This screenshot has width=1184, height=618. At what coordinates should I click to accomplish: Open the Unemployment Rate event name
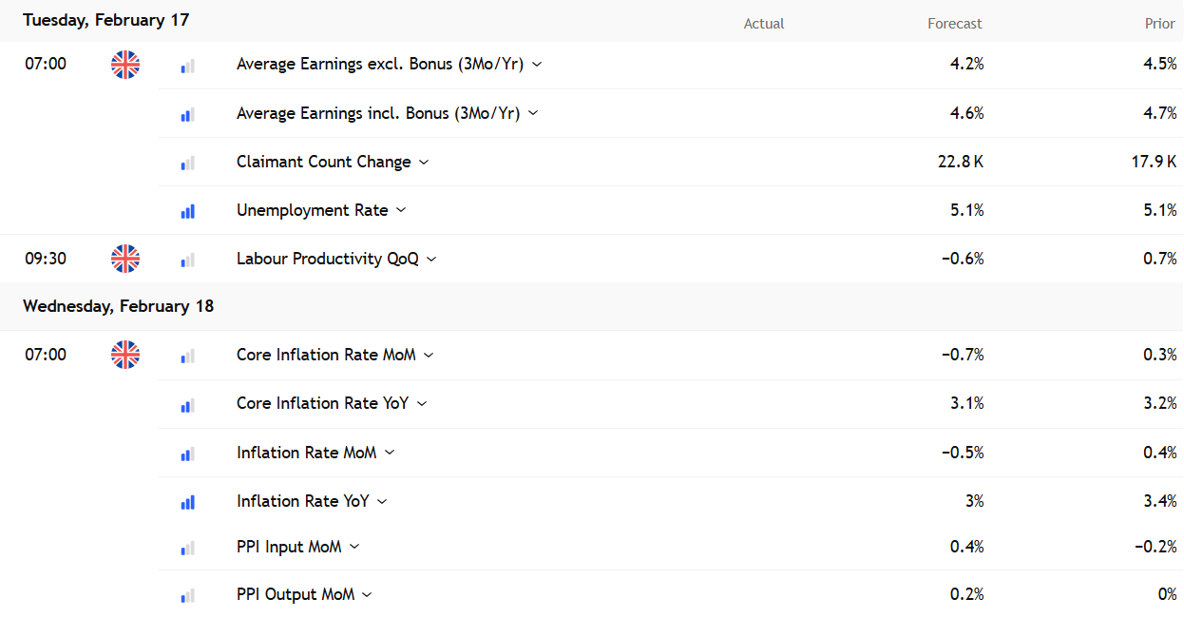312,210
